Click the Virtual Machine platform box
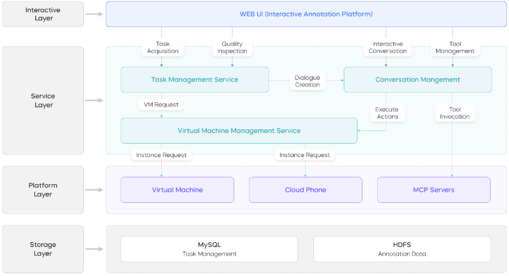 pos(177,190)
